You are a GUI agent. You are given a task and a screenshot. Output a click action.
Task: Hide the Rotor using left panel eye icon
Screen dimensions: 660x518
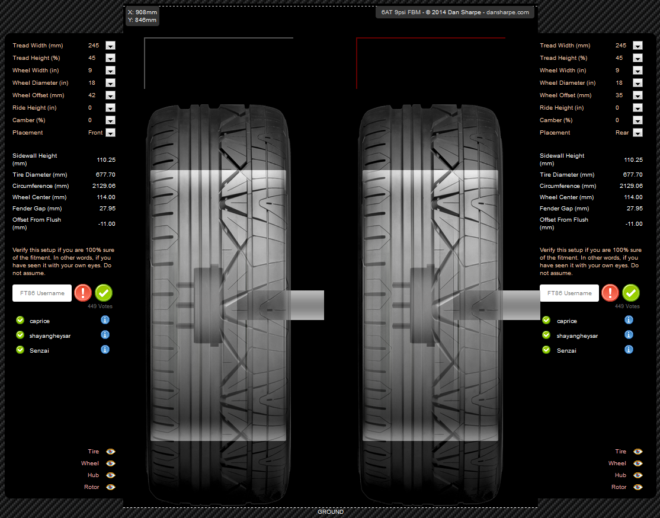(110, 487)
